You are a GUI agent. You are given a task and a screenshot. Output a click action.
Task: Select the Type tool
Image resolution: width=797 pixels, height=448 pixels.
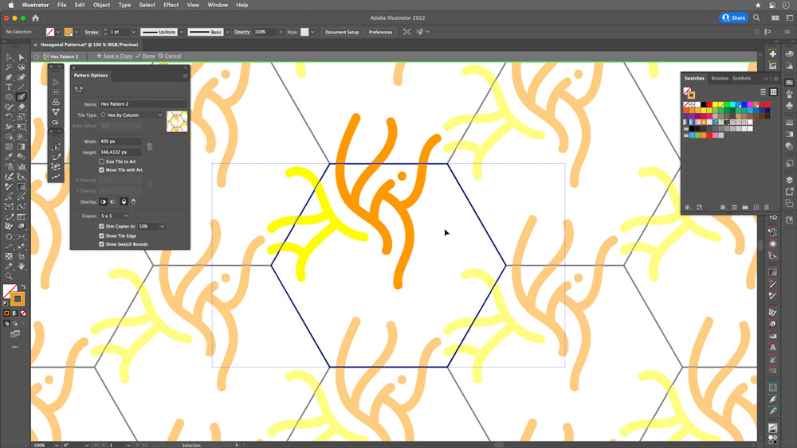point(9,88)
